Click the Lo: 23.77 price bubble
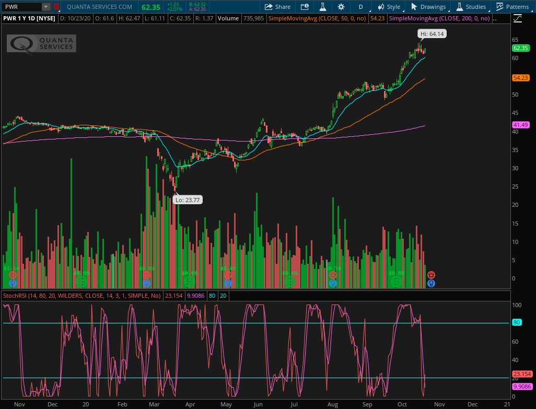 188,200
